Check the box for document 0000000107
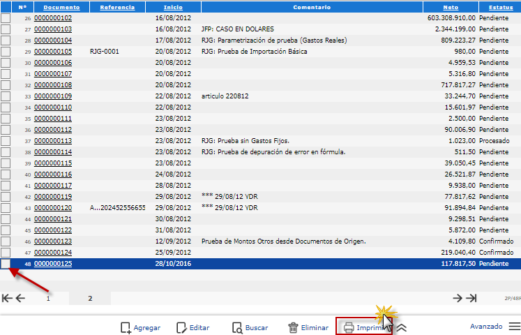The image size is (521, 335). [x=6, y=74]
